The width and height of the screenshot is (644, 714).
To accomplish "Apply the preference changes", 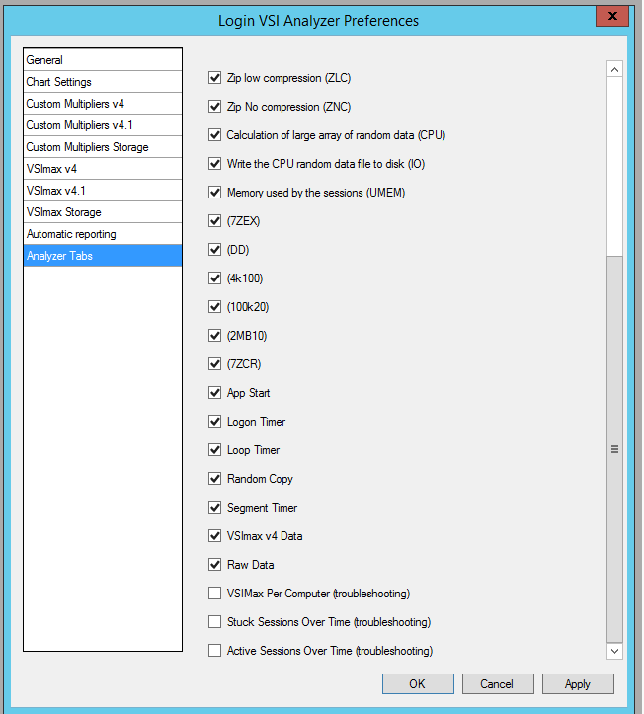I will coord(578,684).
